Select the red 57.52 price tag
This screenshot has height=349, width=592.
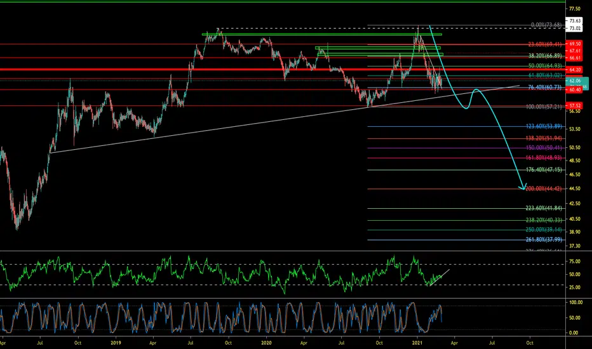tap(574, 105)
